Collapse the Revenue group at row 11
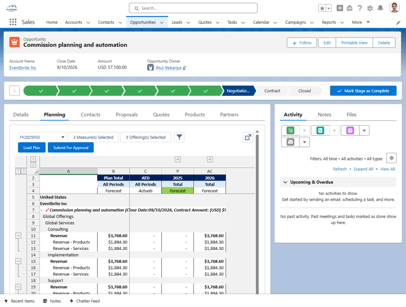The height and width of the screenshot is (307, 406). 18,236
